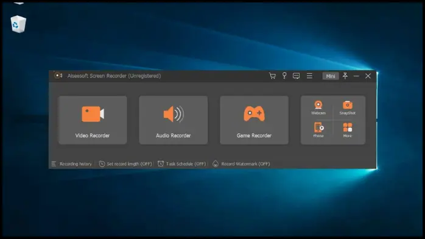Toggle Record Watermark option
Screen dimensions: 425x239
click(241, 164)
